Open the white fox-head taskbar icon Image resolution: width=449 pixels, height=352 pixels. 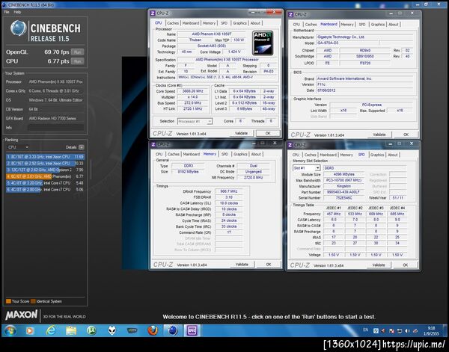tap(112, 331)
